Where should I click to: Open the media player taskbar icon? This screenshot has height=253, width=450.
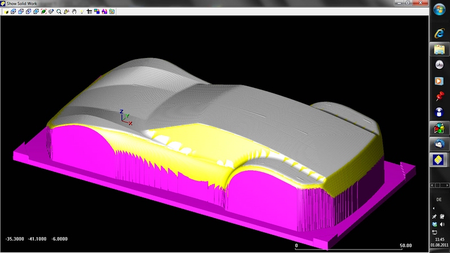click(x=439, y=81)
